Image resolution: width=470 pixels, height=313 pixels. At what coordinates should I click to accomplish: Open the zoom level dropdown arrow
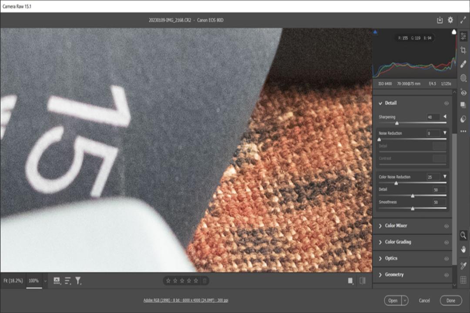(x=45, y=281)
